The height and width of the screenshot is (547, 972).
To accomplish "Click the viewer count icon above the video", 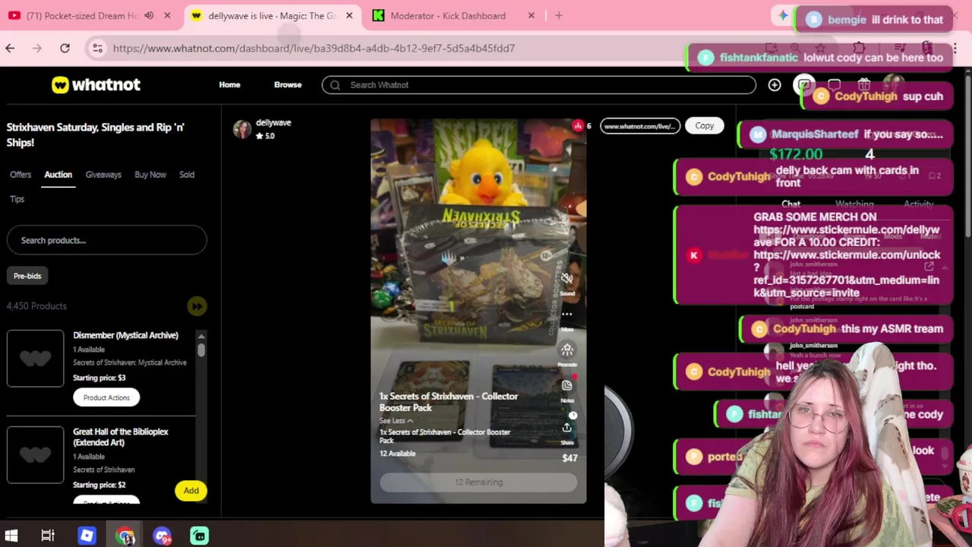I will [578, 126].
